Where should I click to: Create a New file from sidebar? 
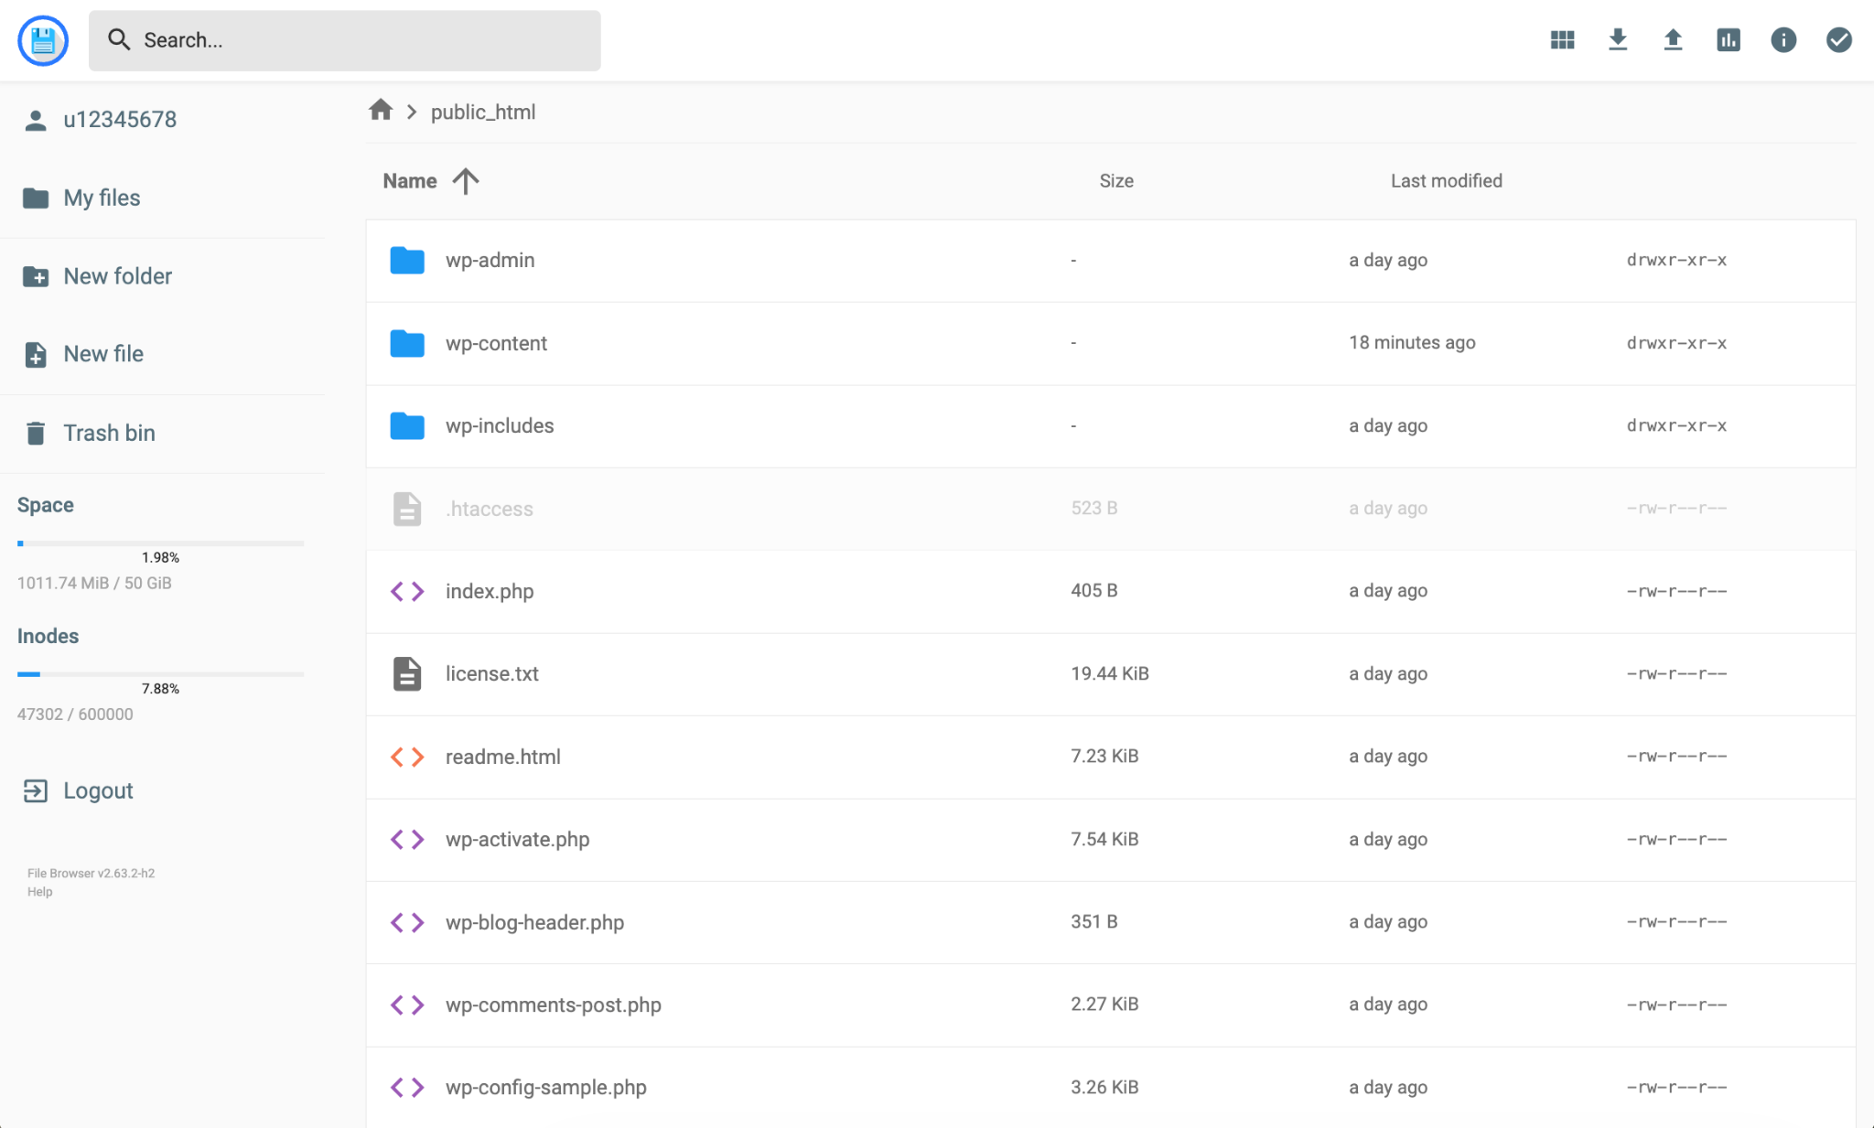coord(83,354)
